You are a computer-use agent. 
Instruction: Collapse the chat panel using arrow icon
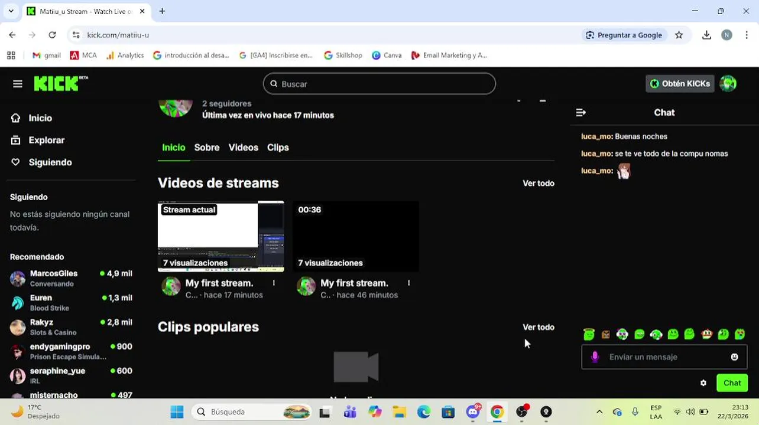580,112
